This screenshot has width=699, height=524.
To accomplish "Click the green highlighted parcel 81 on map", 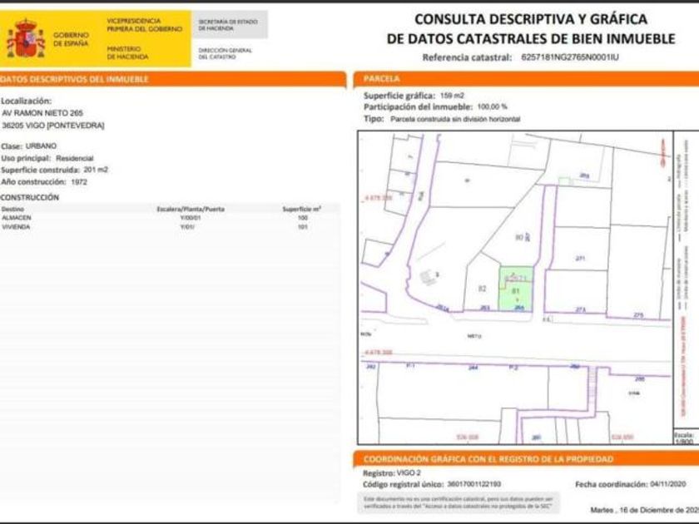I will 516,289.
